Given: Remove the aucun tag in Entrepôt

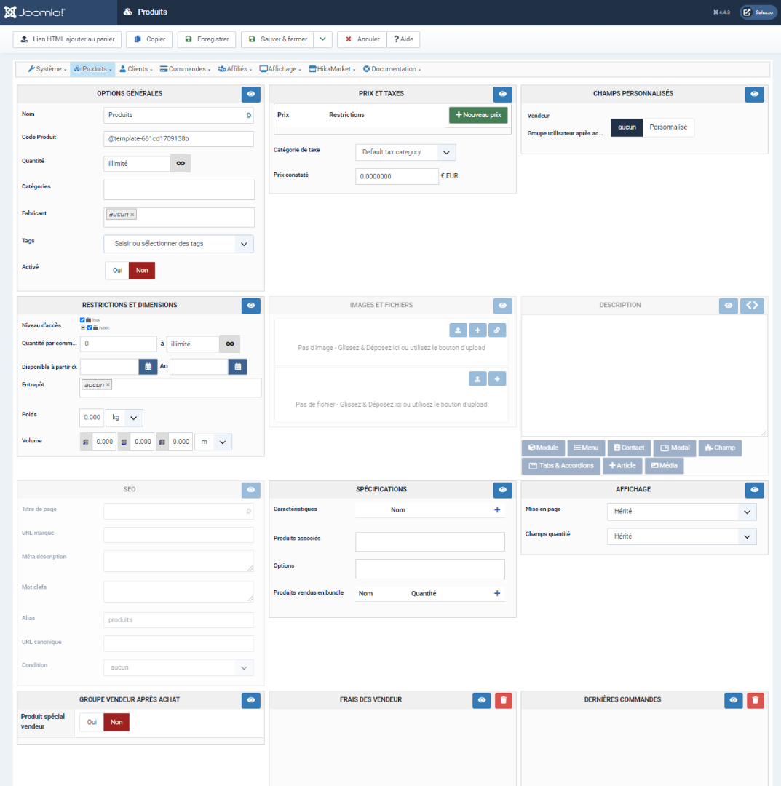Looking at the screenshot, I should [x=108, y=385].
